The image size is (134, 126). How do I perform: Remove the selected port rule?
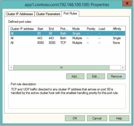coord(116,76)
